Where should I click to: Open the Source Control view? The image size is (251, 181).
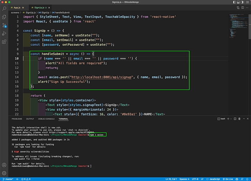point(4,25)
